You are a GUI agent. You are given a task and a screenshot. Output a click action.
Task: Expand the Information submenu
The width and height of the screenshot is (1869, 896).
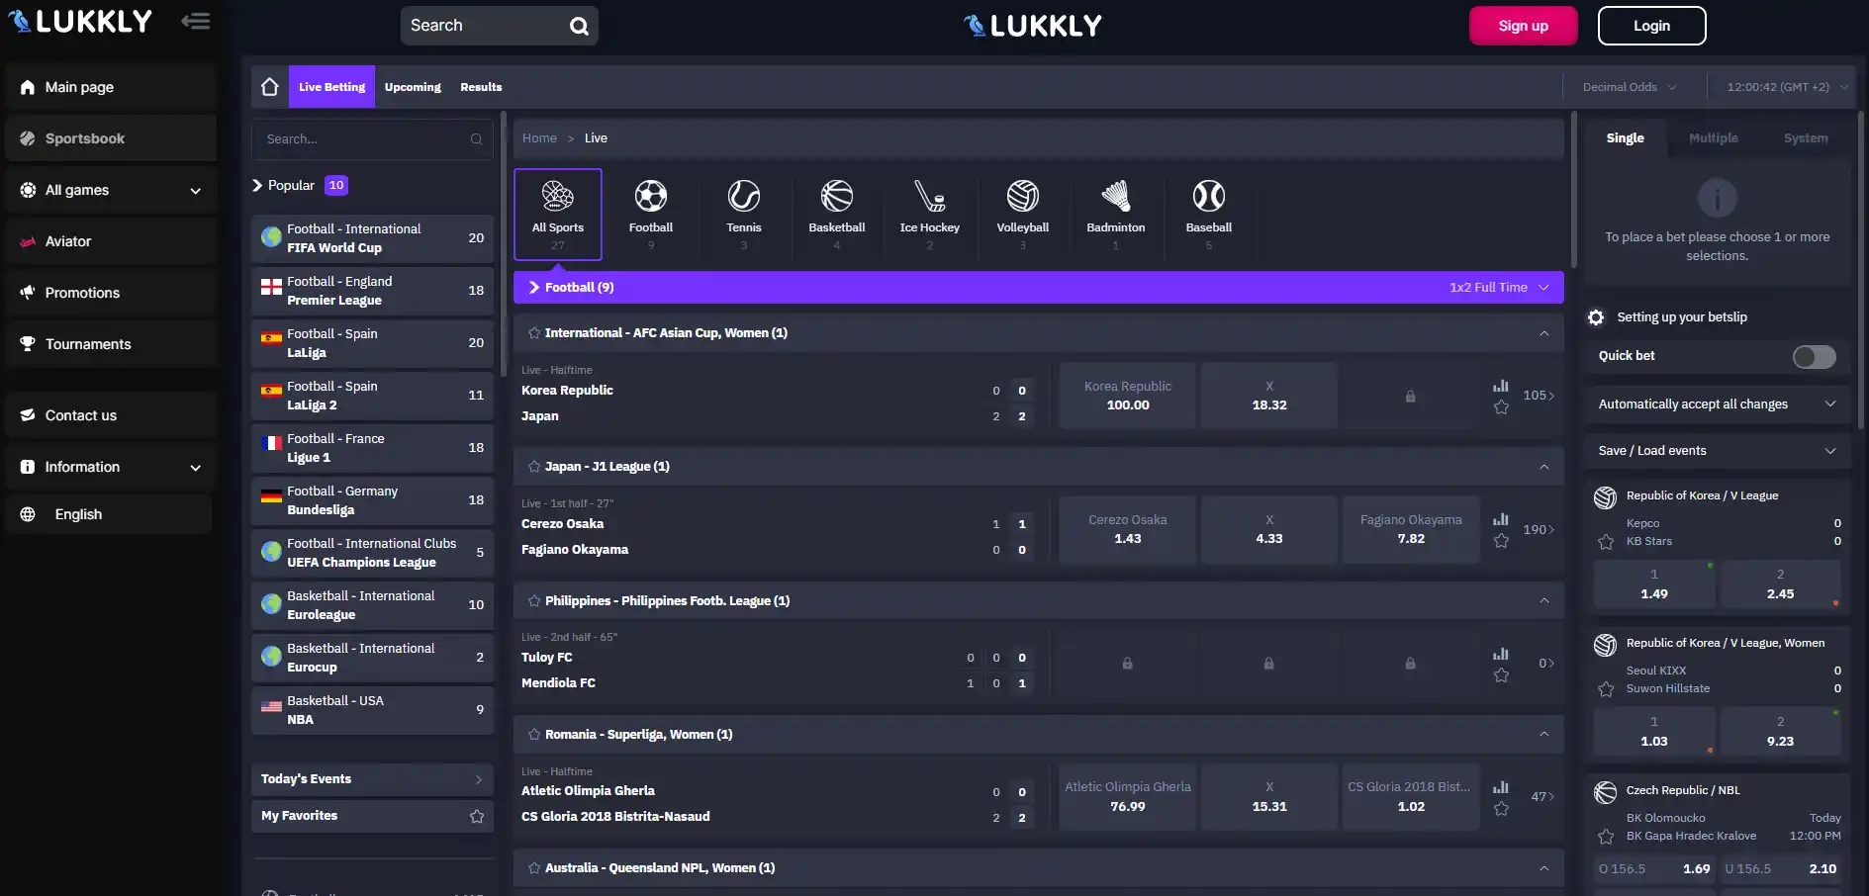(x=196, y=468)
